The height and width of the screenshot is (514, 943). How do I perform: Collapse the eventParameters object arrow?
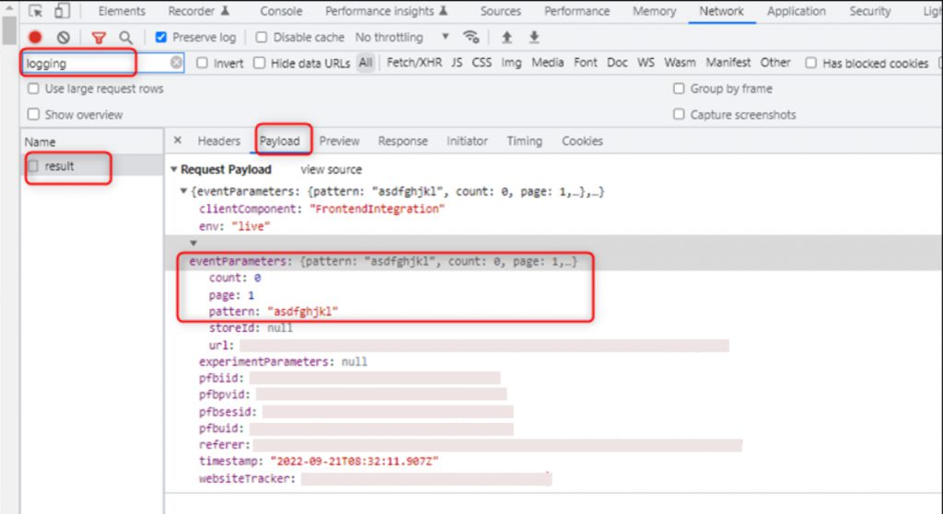point(193,243)
